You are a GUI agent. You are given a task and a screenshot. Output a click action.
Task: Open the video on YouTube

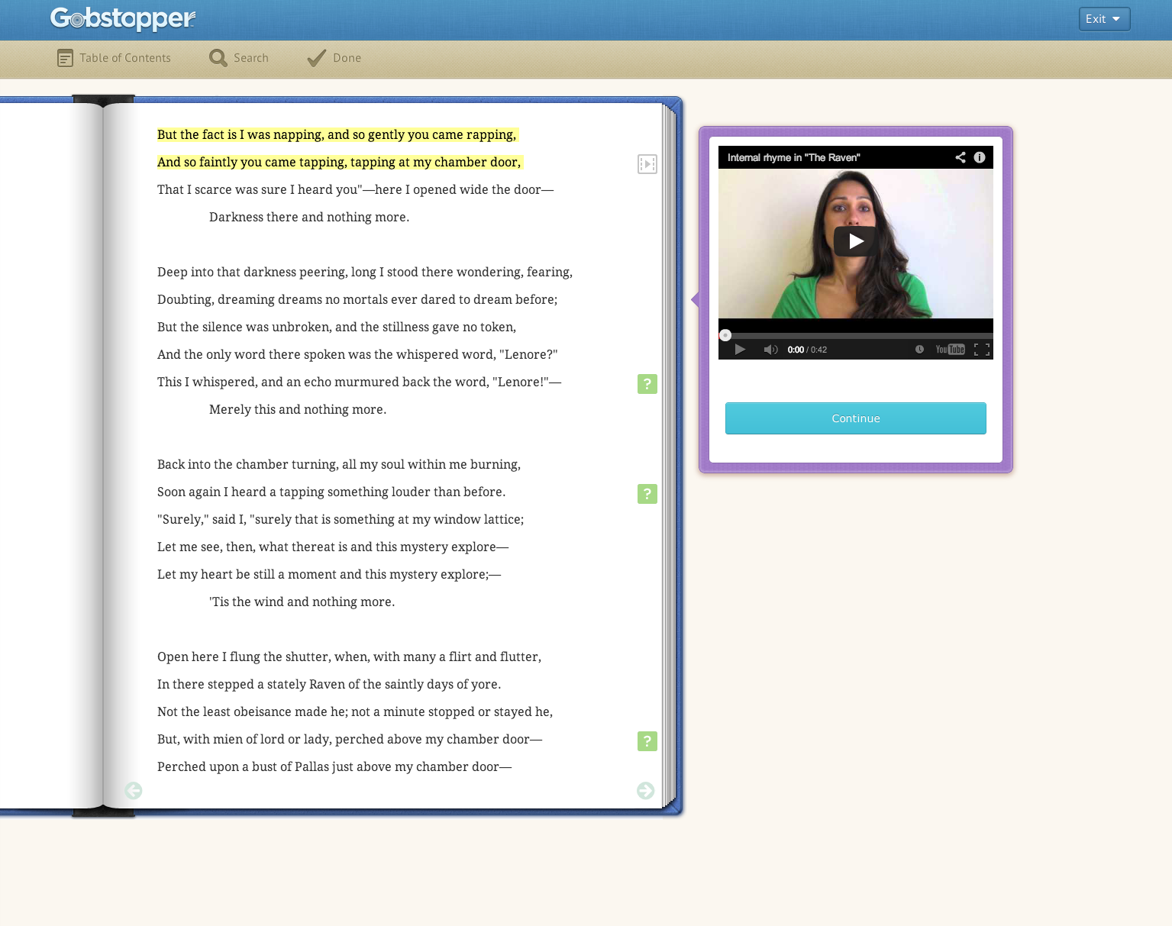click(x=951, y=350)
